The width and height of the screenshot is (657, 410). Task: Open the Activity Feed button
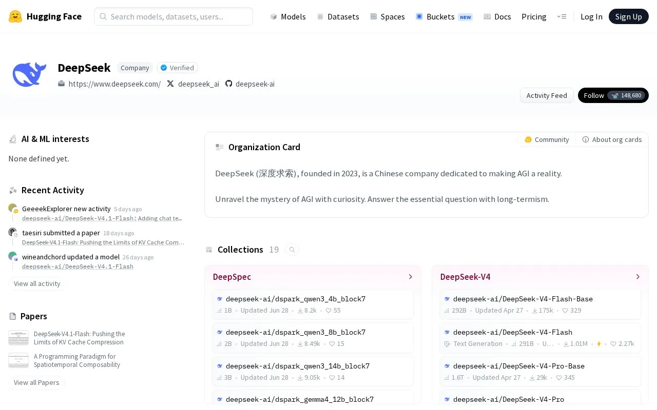547,95
